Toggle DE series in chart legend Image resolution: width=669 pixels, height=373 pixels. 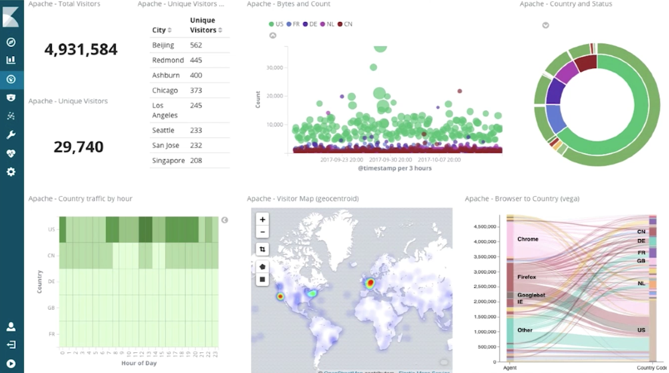pyautogui.click(x=309, y=24)
